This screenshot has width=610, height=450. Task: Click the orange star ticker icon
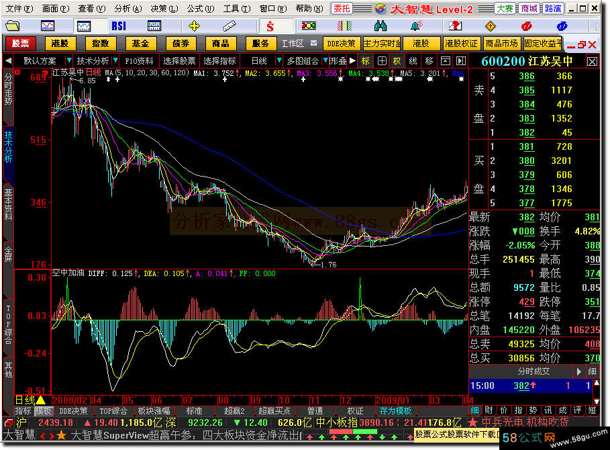point(61,436)
